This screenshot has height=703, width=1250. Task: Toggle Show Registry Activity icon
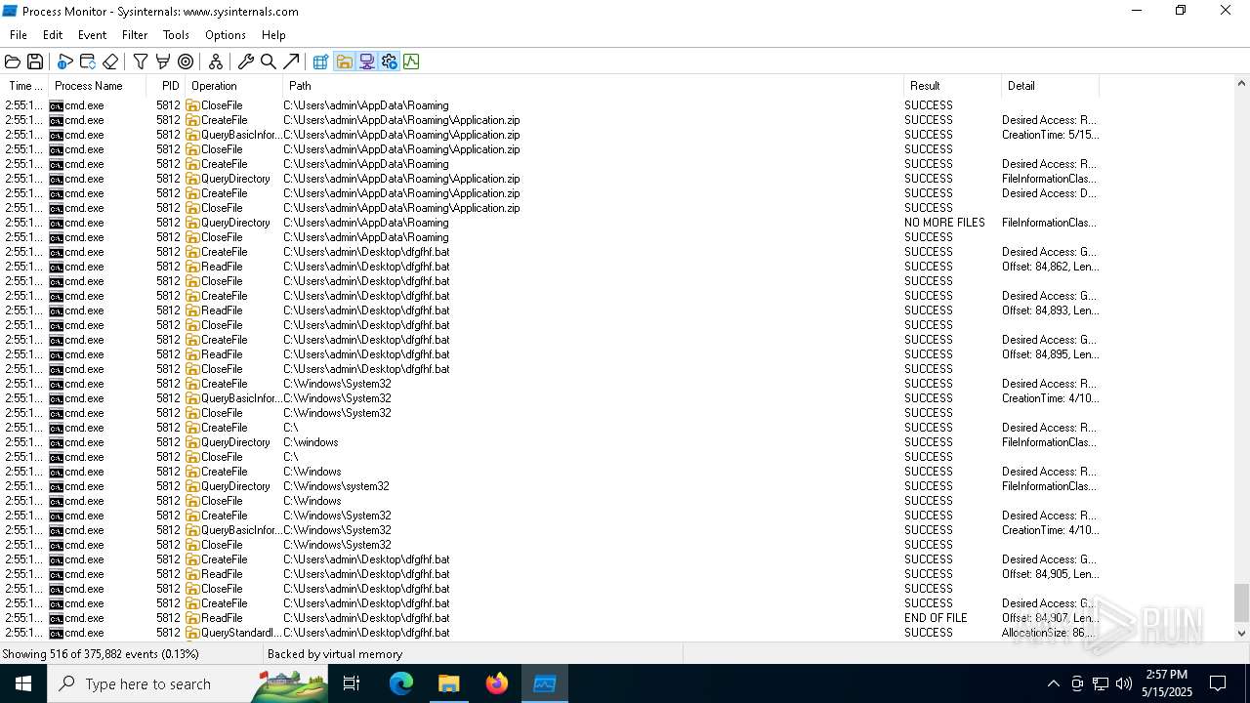tap(320, 62)
